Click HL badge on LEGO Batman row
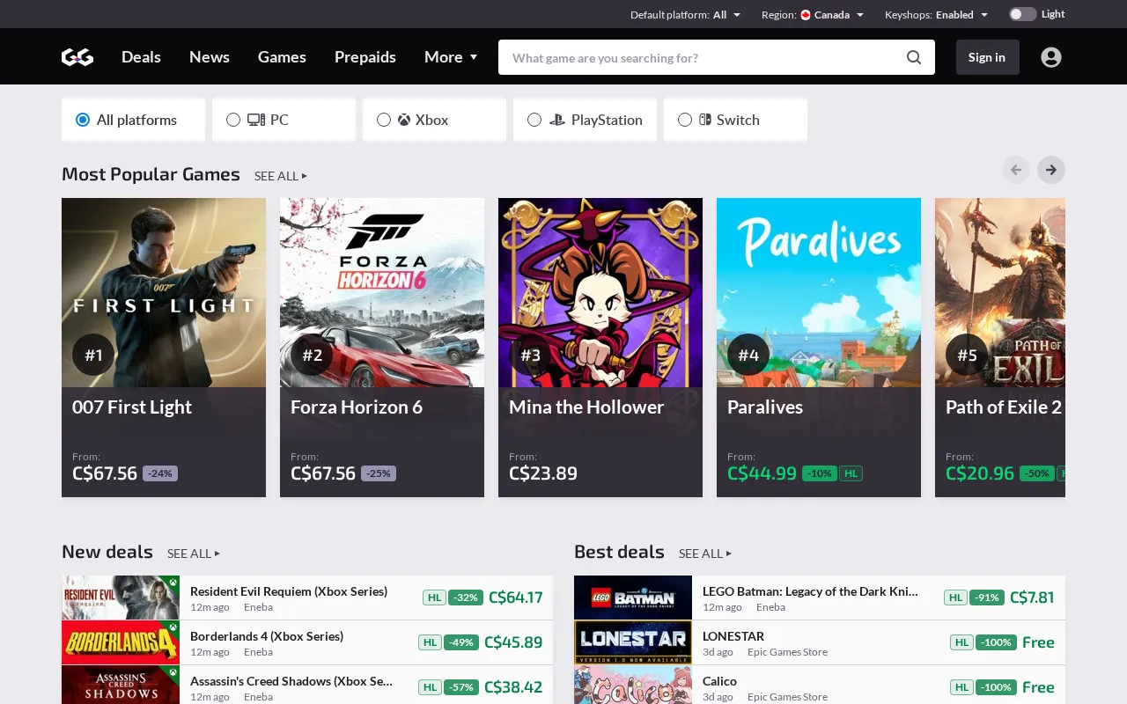Image resolution: width=1127 pixels, height=704 pixels. 955,598
